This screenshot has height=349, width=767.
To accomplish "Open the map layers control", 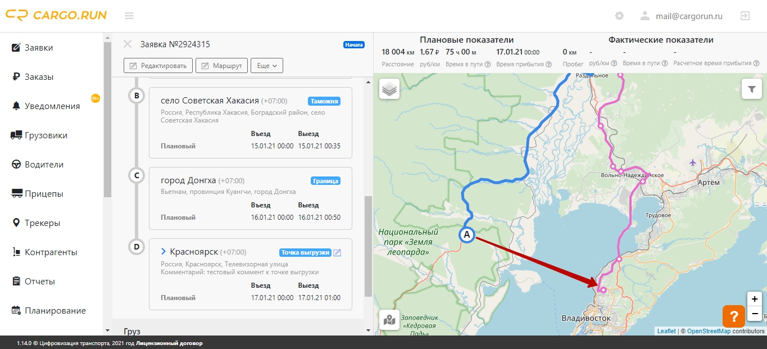I will tap(389, 89).
